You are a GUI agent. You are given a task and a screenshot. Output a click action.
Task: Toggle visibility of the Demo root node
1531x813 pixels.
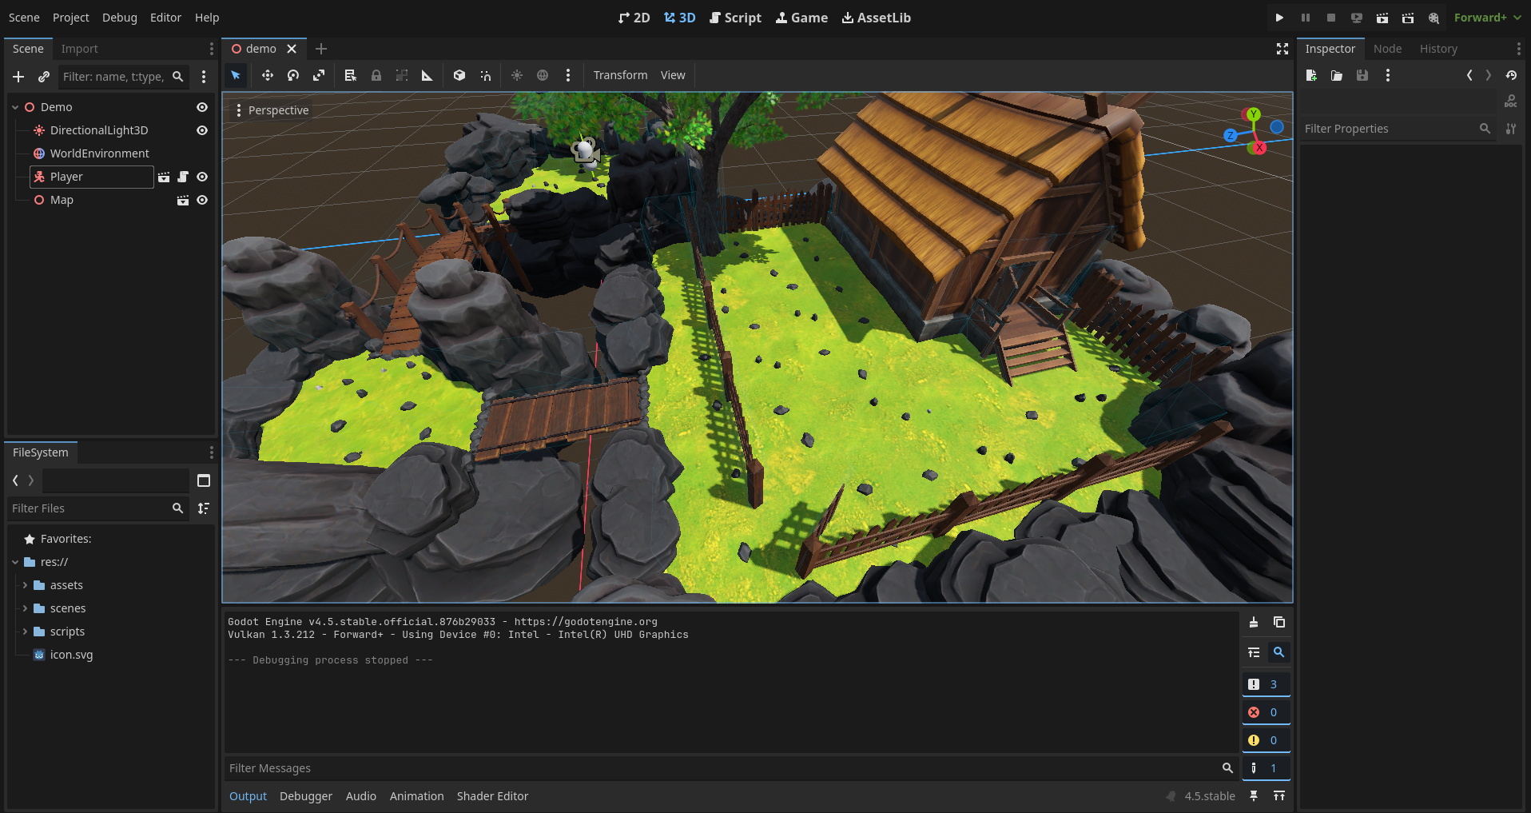pyautogui.click(x=202, y=107)
